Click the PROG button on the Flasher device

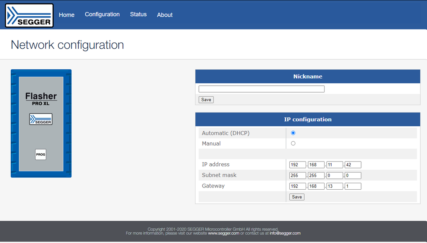click(x=41, y=154)
